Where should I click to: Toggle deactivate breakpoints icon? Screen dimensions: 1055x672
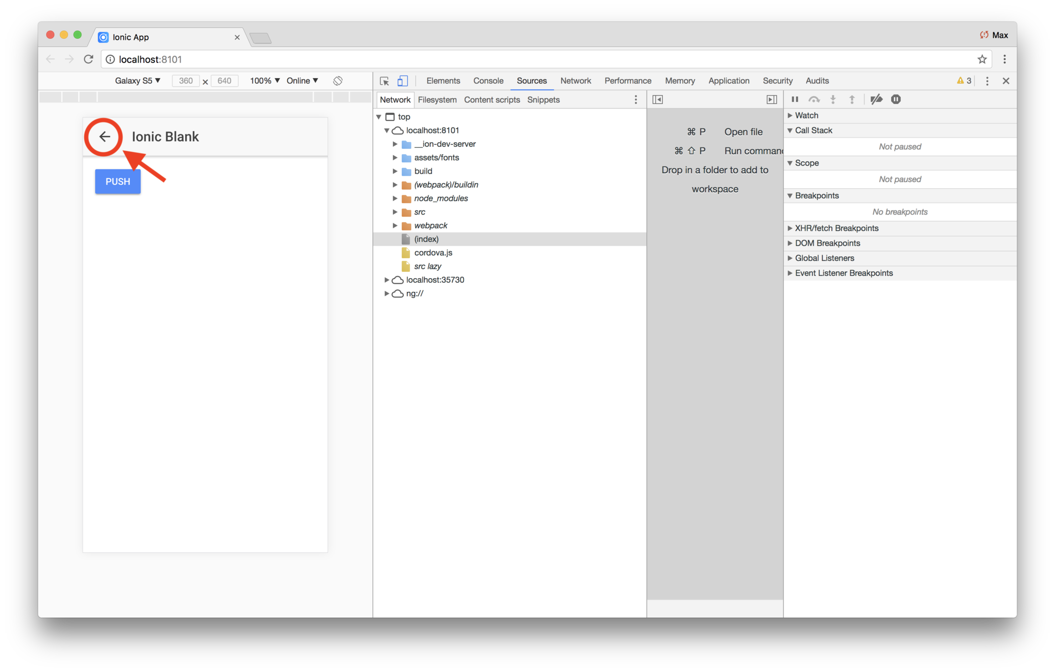point(876,100)
